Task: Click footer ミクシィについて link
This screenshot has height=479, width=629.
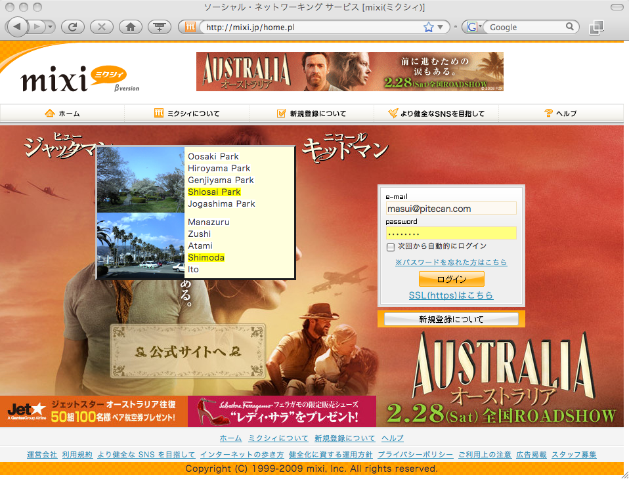Action: click(x=278, y=438)
